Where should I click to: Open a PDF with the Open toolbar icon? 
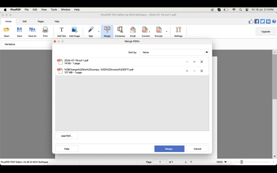pyautogui.click(x=6, y=31)
